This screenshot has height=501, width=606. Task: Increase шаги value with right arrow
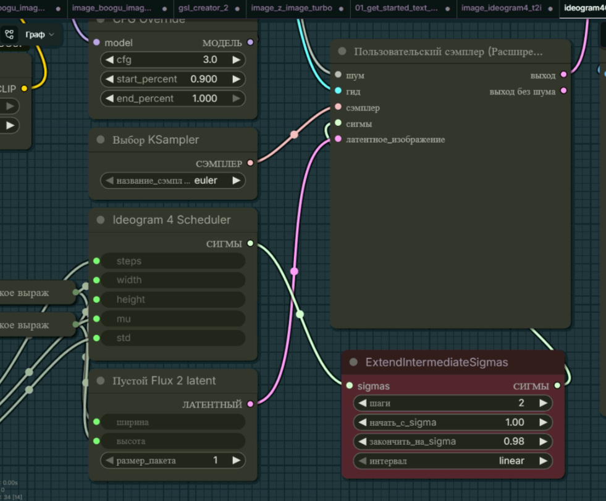click(544, 403)
